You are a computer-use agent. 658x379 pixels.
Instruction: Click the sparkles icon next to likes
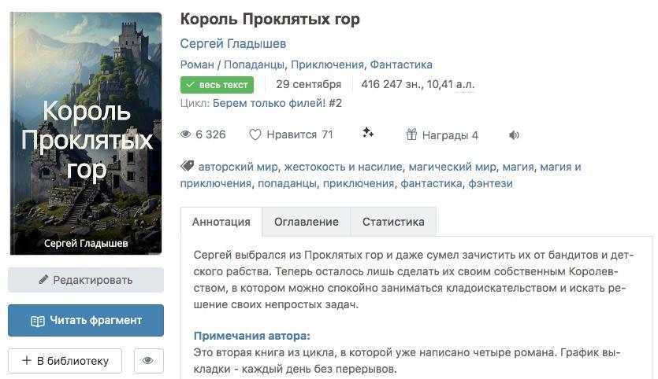click(368, 134)
